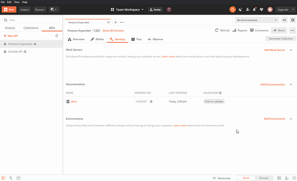Viewport: 297px width, 181px height.
Task: Open the Edit menu
Action: [x=9, y=2]
